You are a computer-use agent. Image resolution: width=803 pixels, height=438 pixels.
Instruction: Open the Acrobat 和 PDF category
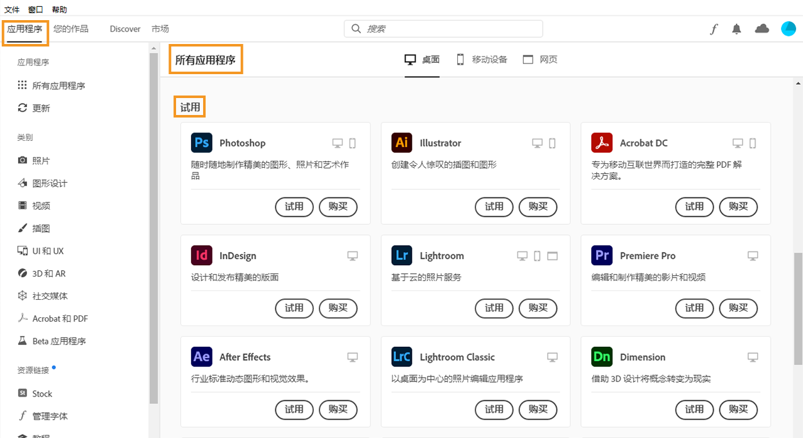(x=53, y=319)
